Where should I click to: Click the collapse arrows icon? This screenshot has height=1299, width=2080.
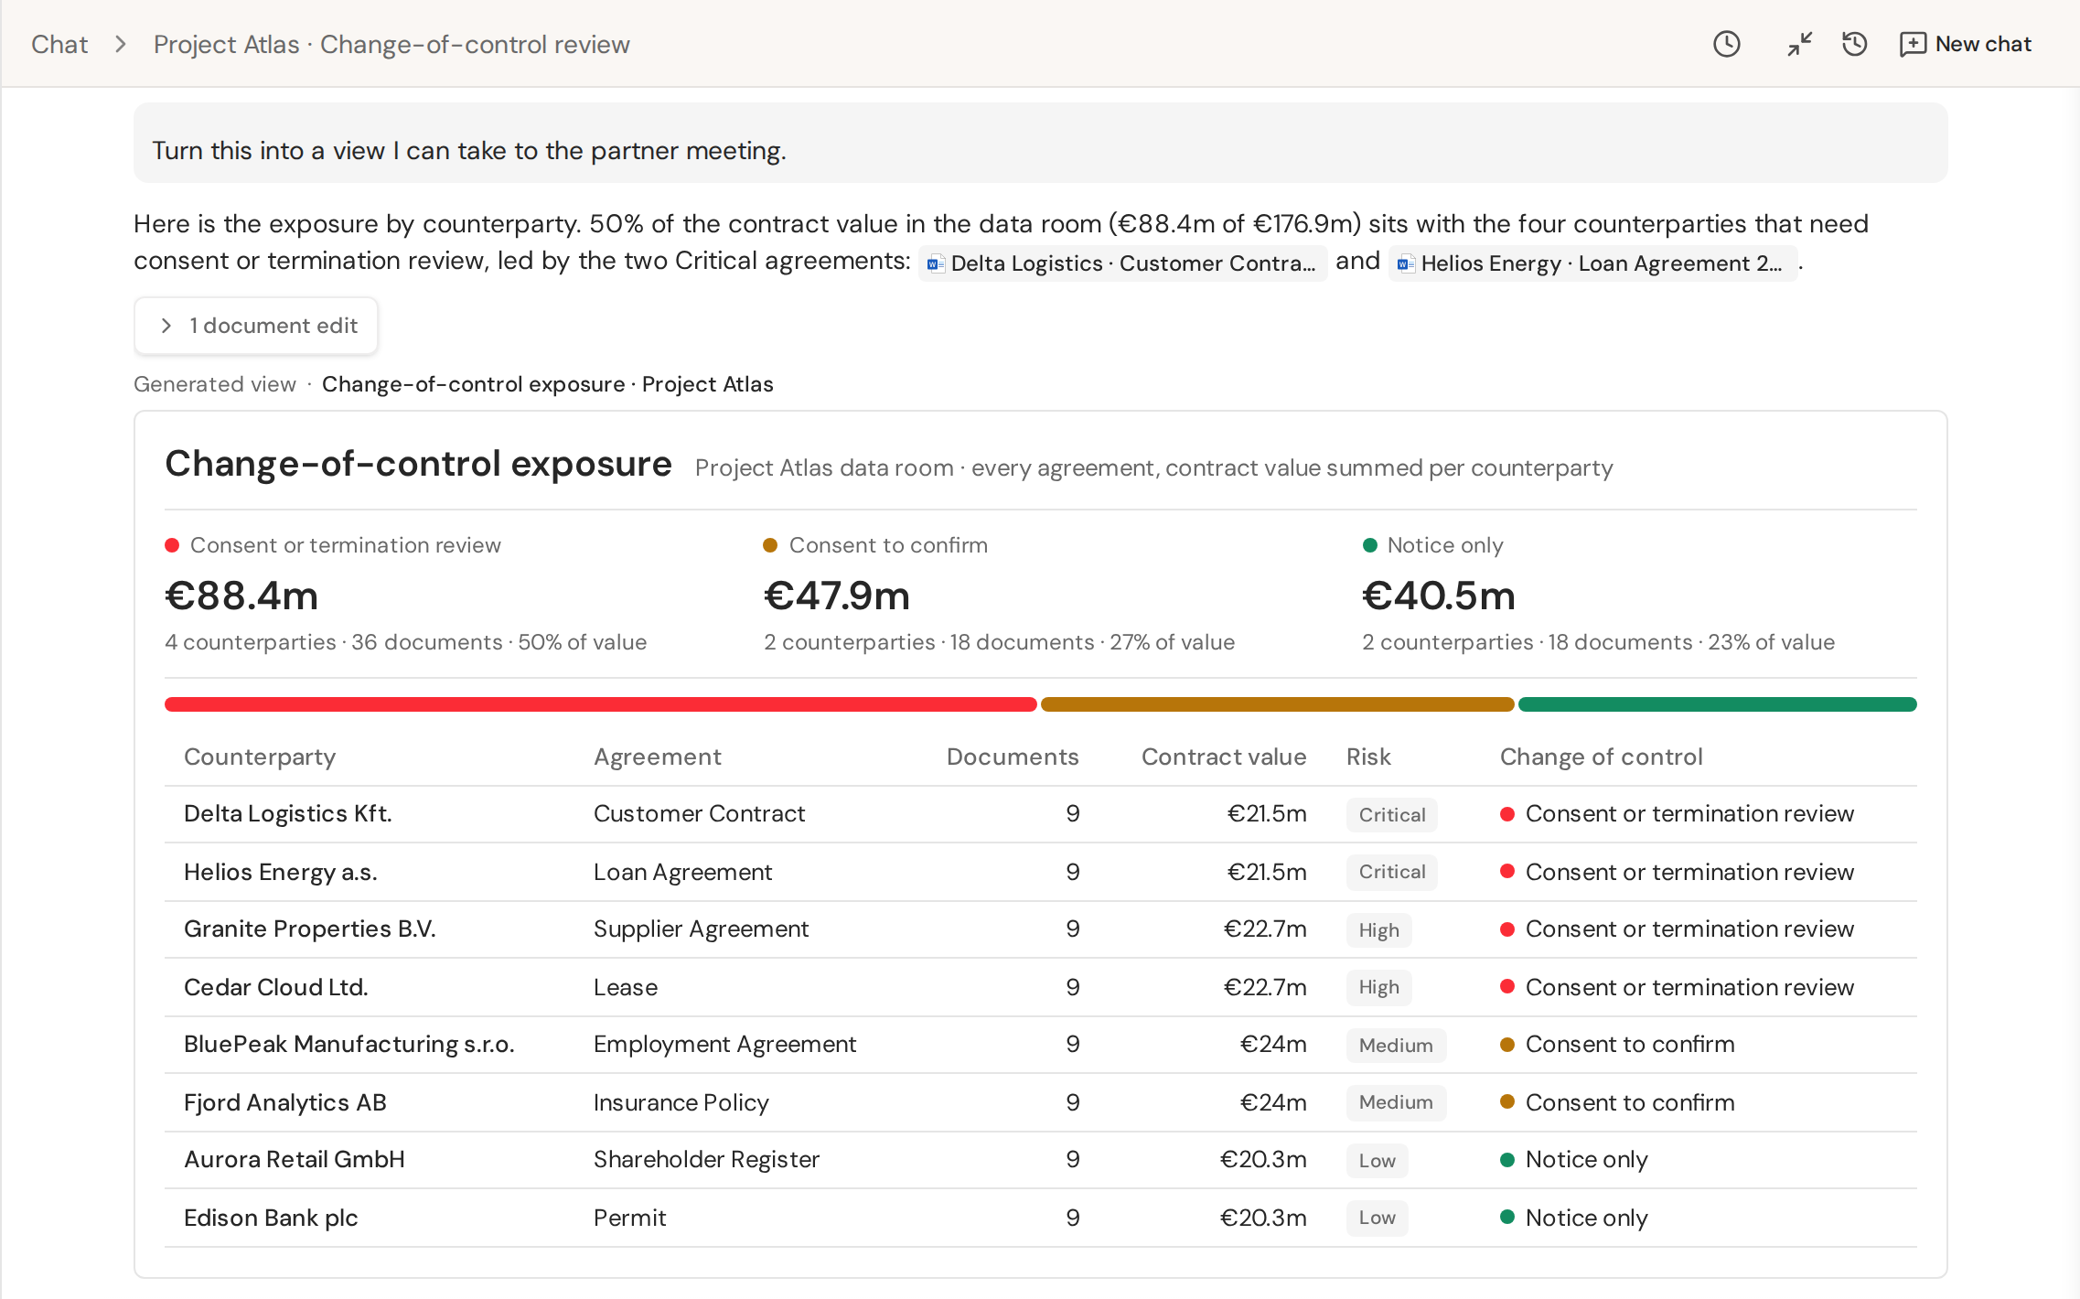(x=1799, y=44)
